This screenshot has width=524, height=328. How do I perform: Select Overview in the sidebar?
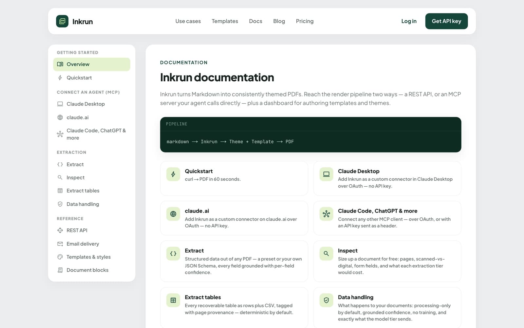(x=92, y=64)
